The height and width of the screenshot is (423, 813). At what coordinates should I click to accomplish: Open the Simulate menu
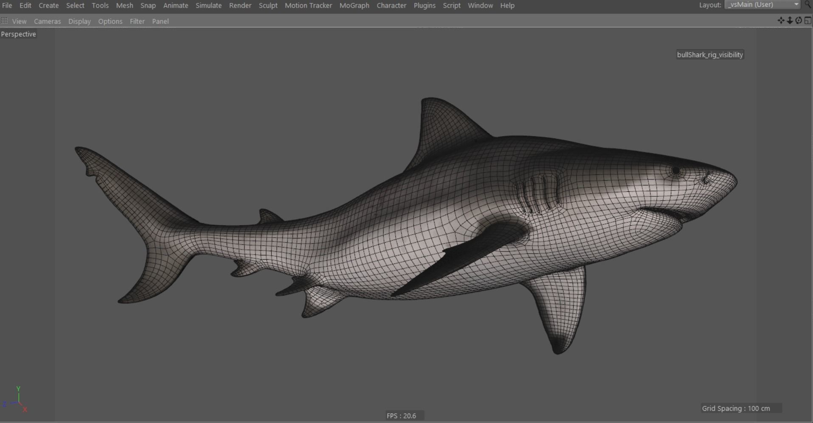click(x=208, y=6)
